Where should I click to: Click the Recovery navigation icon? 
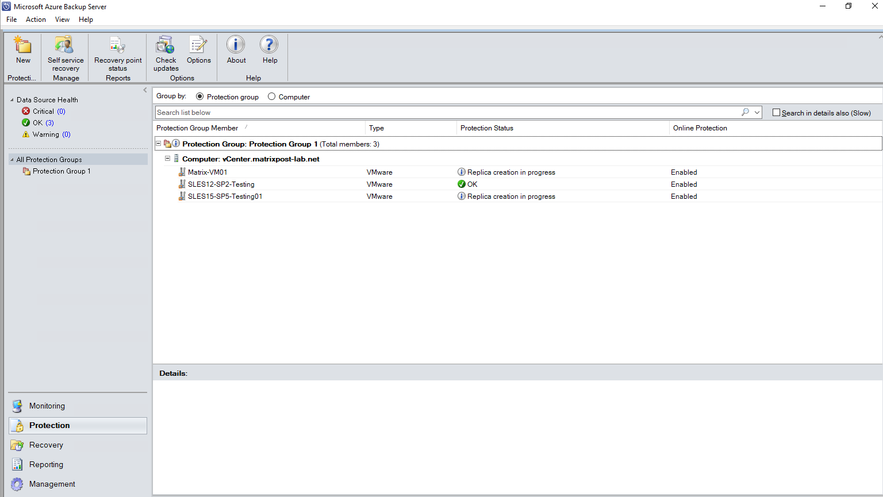tap(17, 445)
